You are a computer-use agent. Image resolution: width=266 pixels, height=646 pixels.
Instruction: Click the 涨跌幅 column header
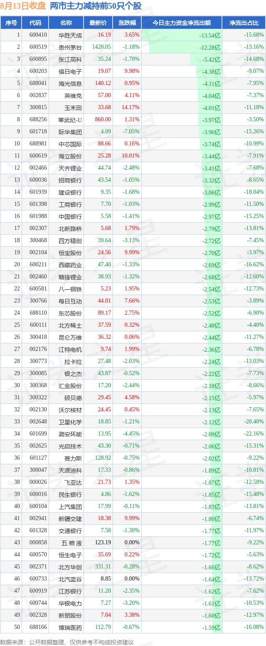click(x=127, y=23)
